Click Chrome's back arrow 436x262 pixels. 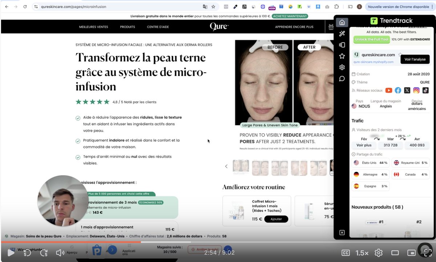click(x=6, y=7)
